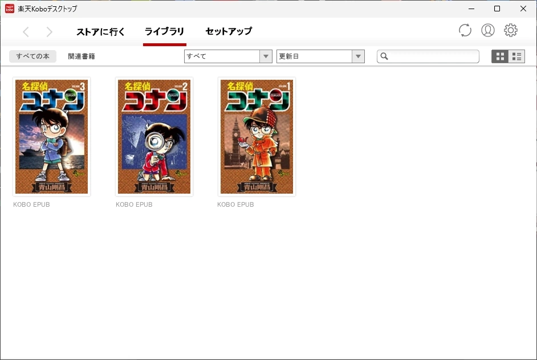The width and height of the screenshot is (537, 360).
Task: Switch to grid view
Action: (x=500, y=56)
